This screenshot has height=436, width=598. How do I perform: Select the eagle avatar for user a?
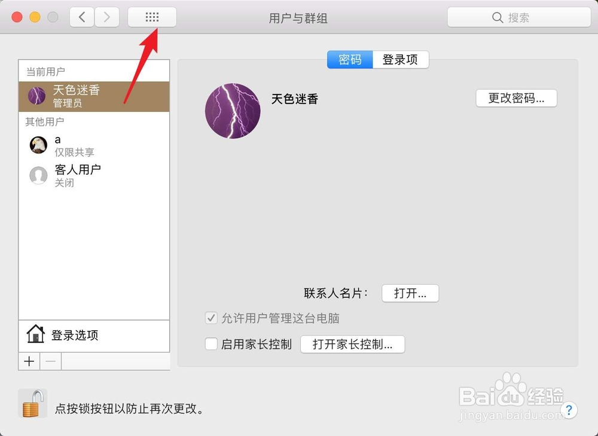click(38, 145)
